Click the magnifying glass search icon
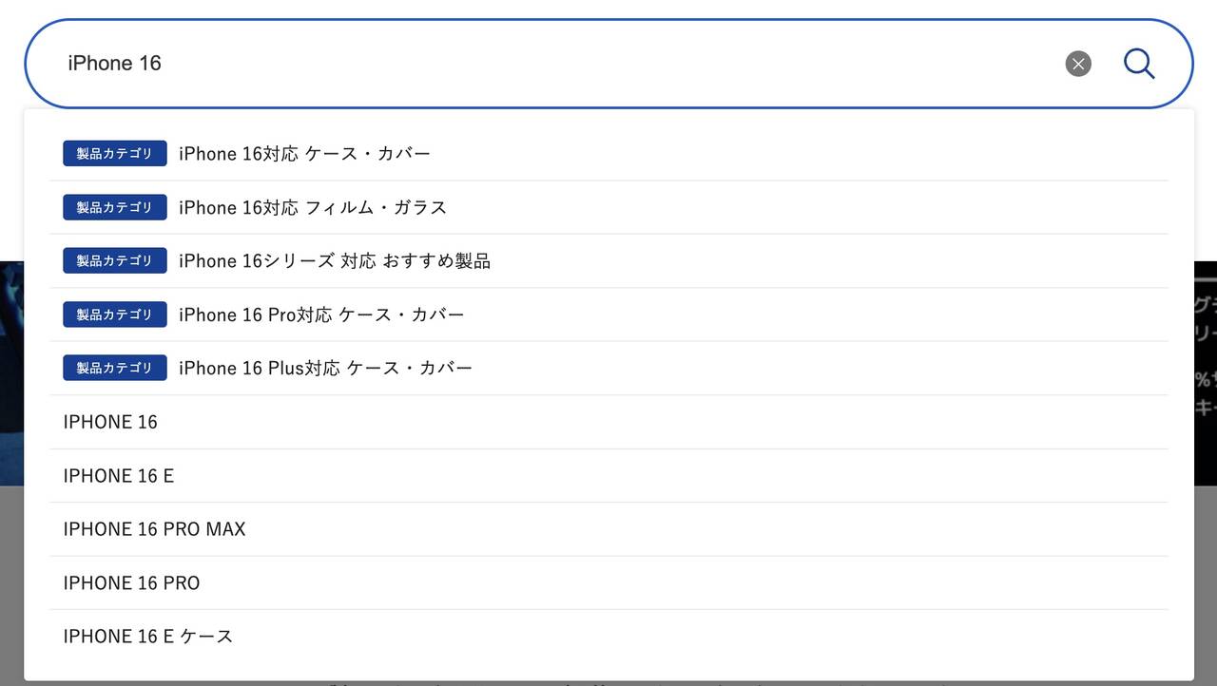 click(1139, 64)
